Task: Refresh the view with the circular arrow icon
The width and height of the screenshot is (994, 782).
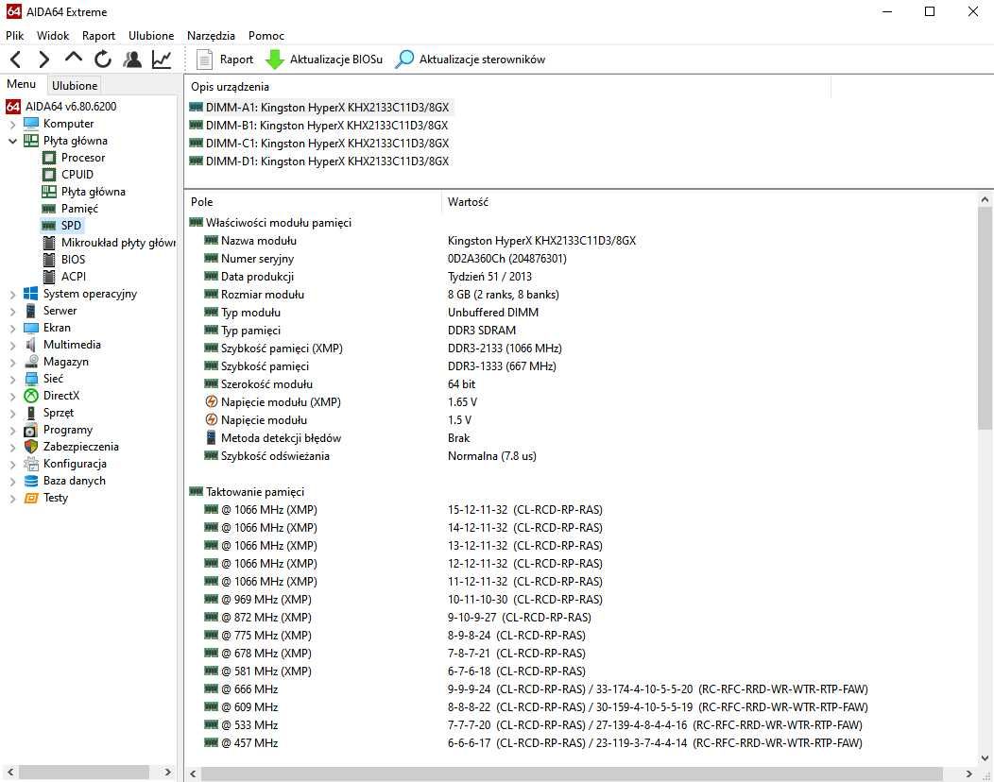Action: (103, 59)
